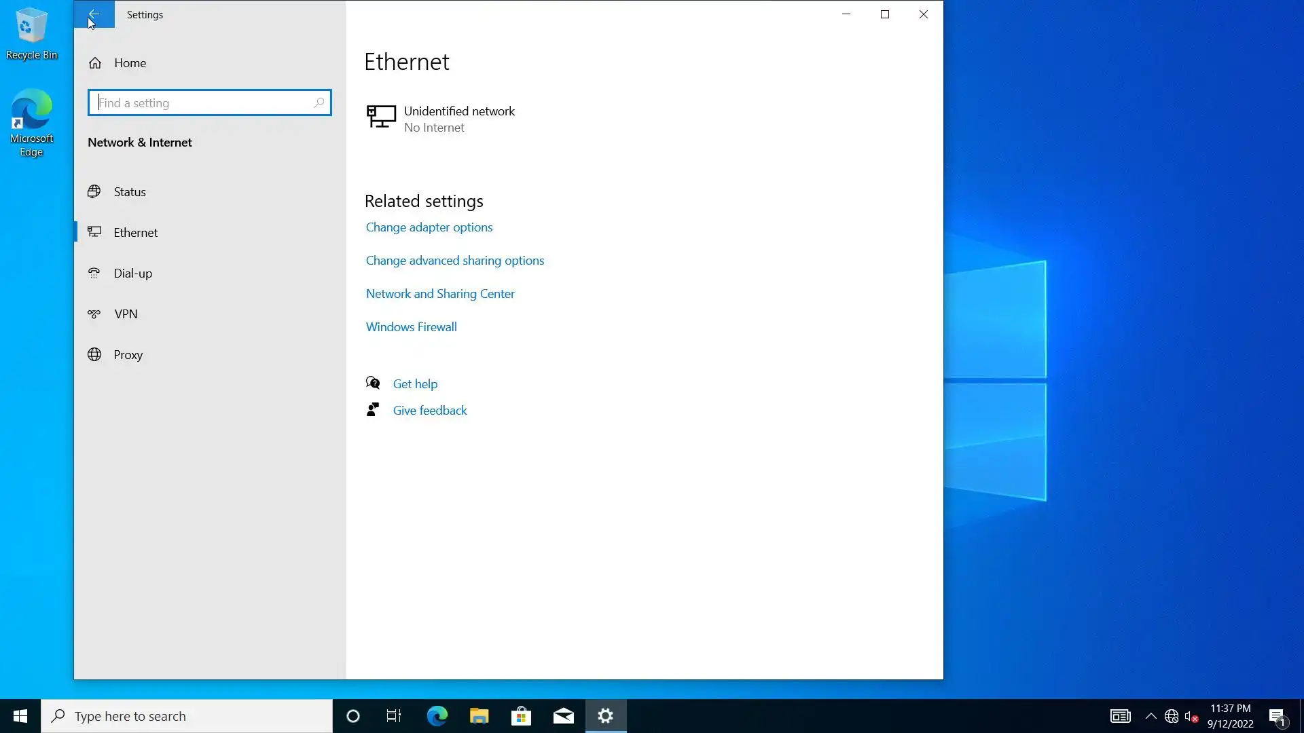1304x733 pixels.
Task: Click the network globe tray icon
Action: pos(1172,716)
